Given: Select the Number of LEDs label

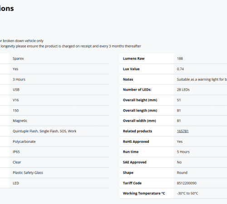Looking at the screenshot, I should tap(137, 90).
